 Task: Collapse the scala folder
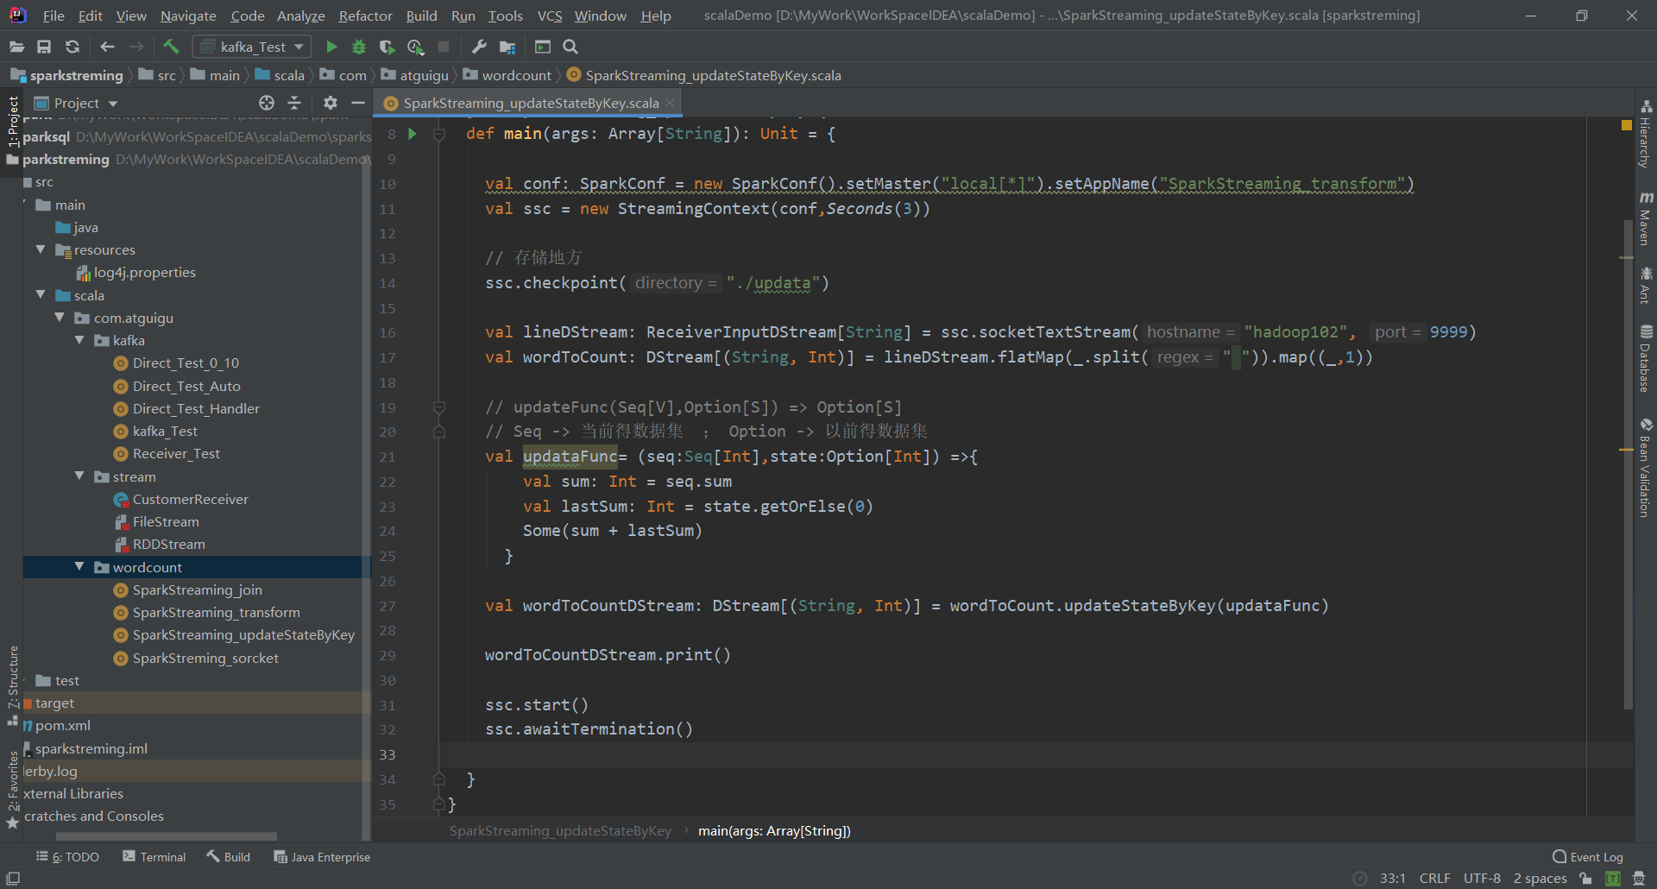pyautogui.click(x=41, y=295)
